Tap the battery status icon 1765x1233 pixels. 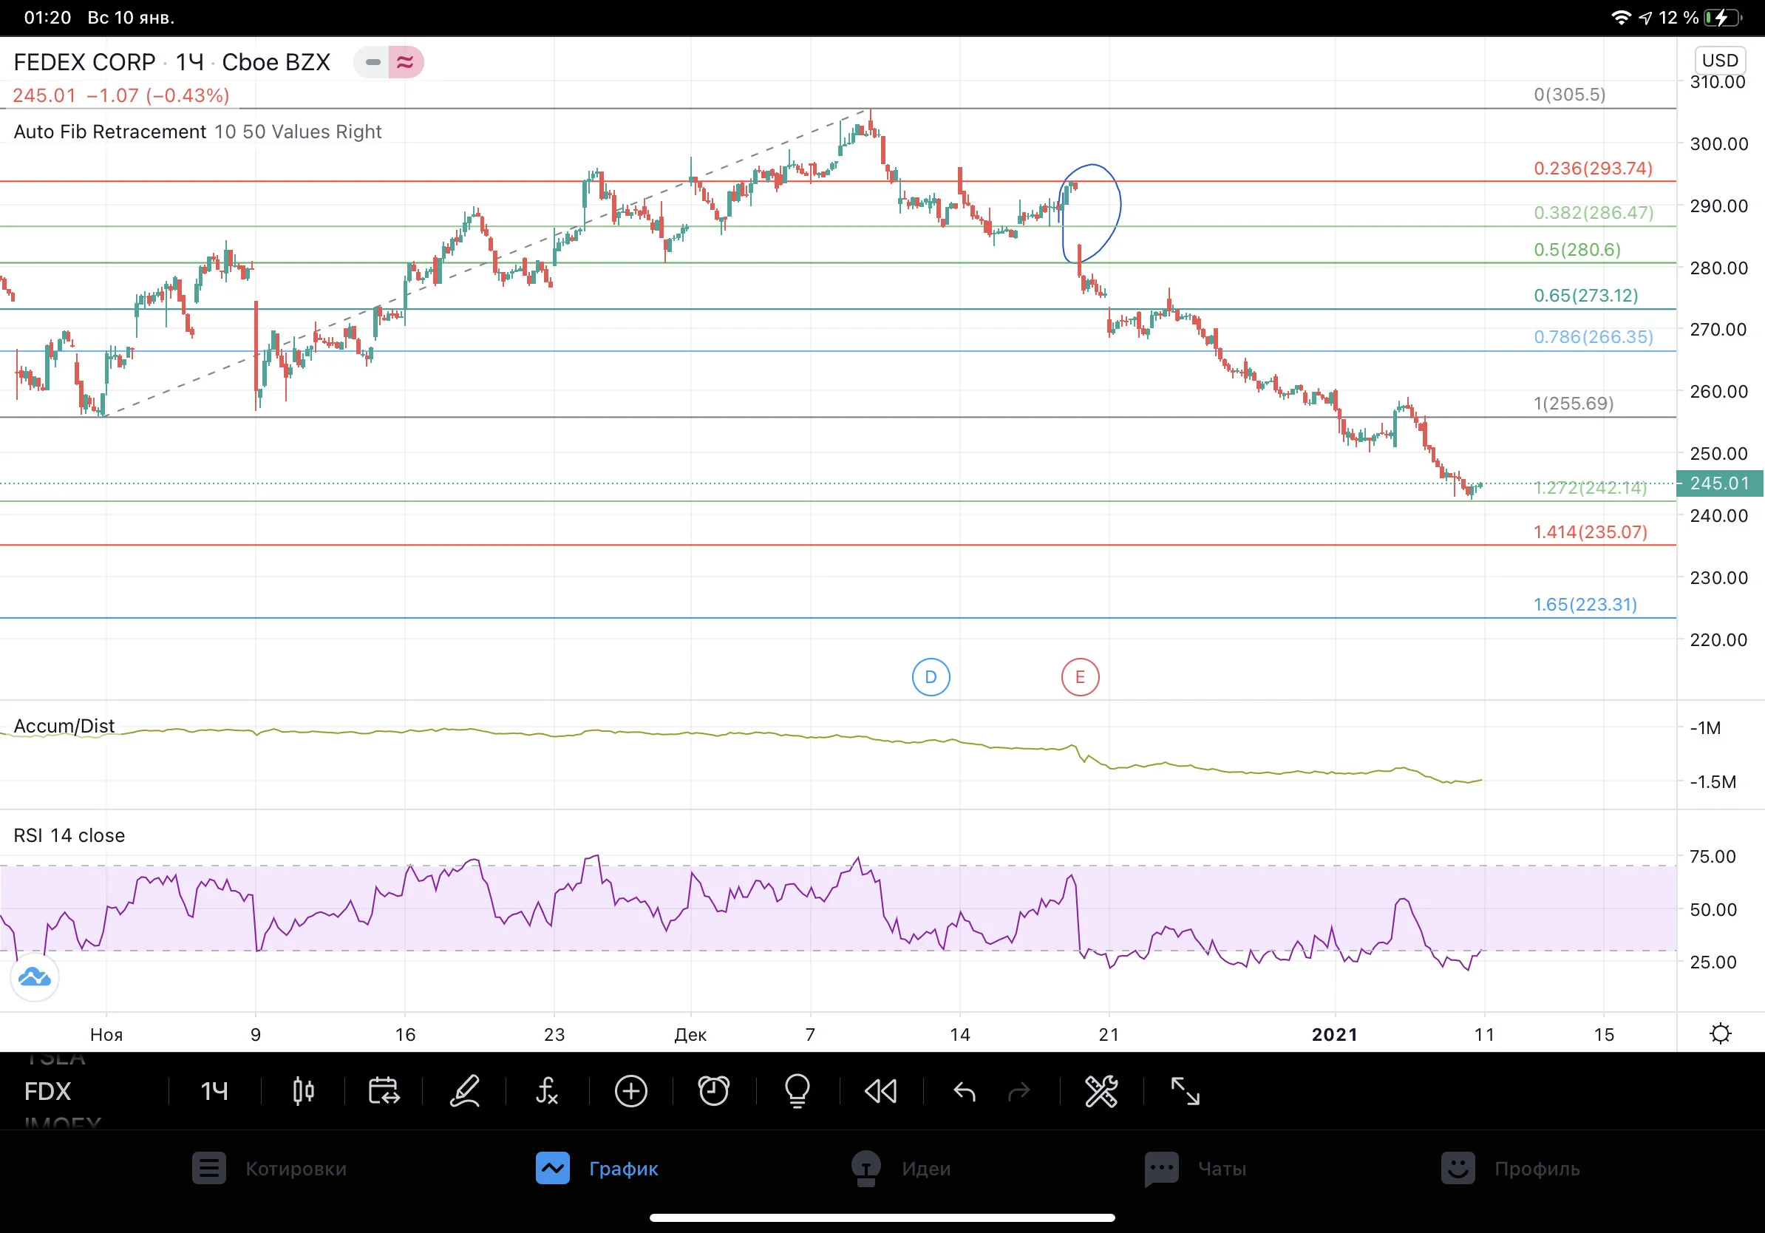click(x=1723, y=17)
